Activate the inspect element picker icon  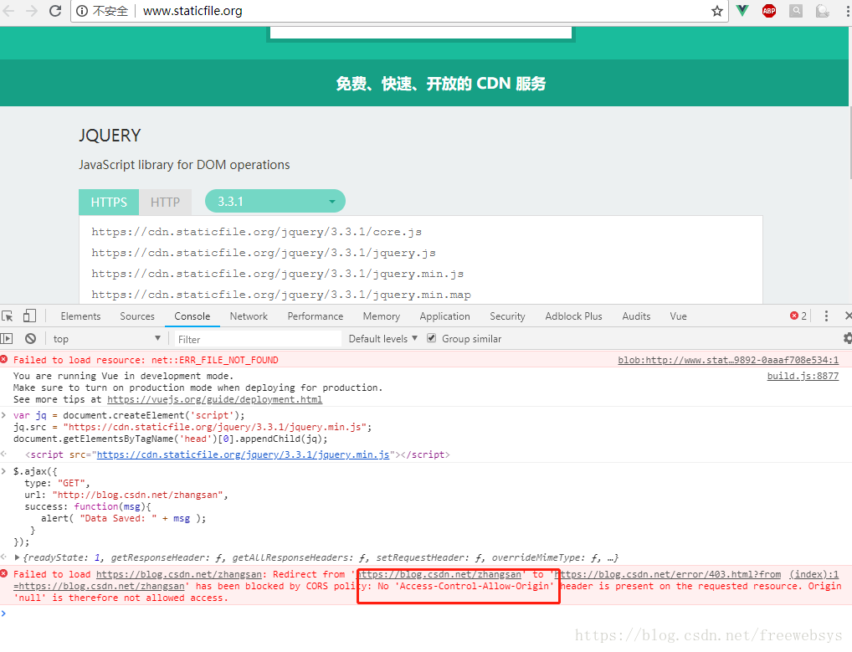click(x=8, y=316)
